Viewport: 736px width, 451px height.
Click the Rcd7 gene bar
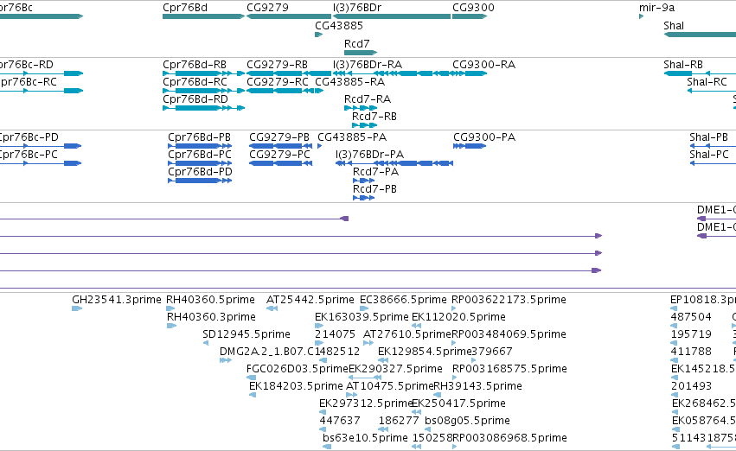pos(361,53)
